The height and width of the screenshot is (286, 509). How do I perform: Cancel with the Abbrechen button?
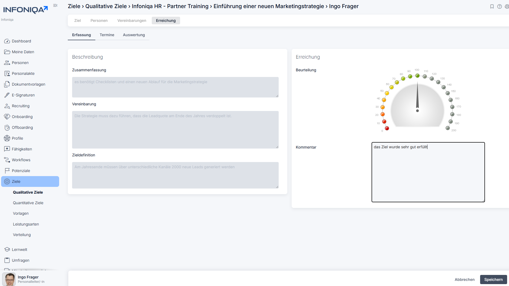(464, 280)
